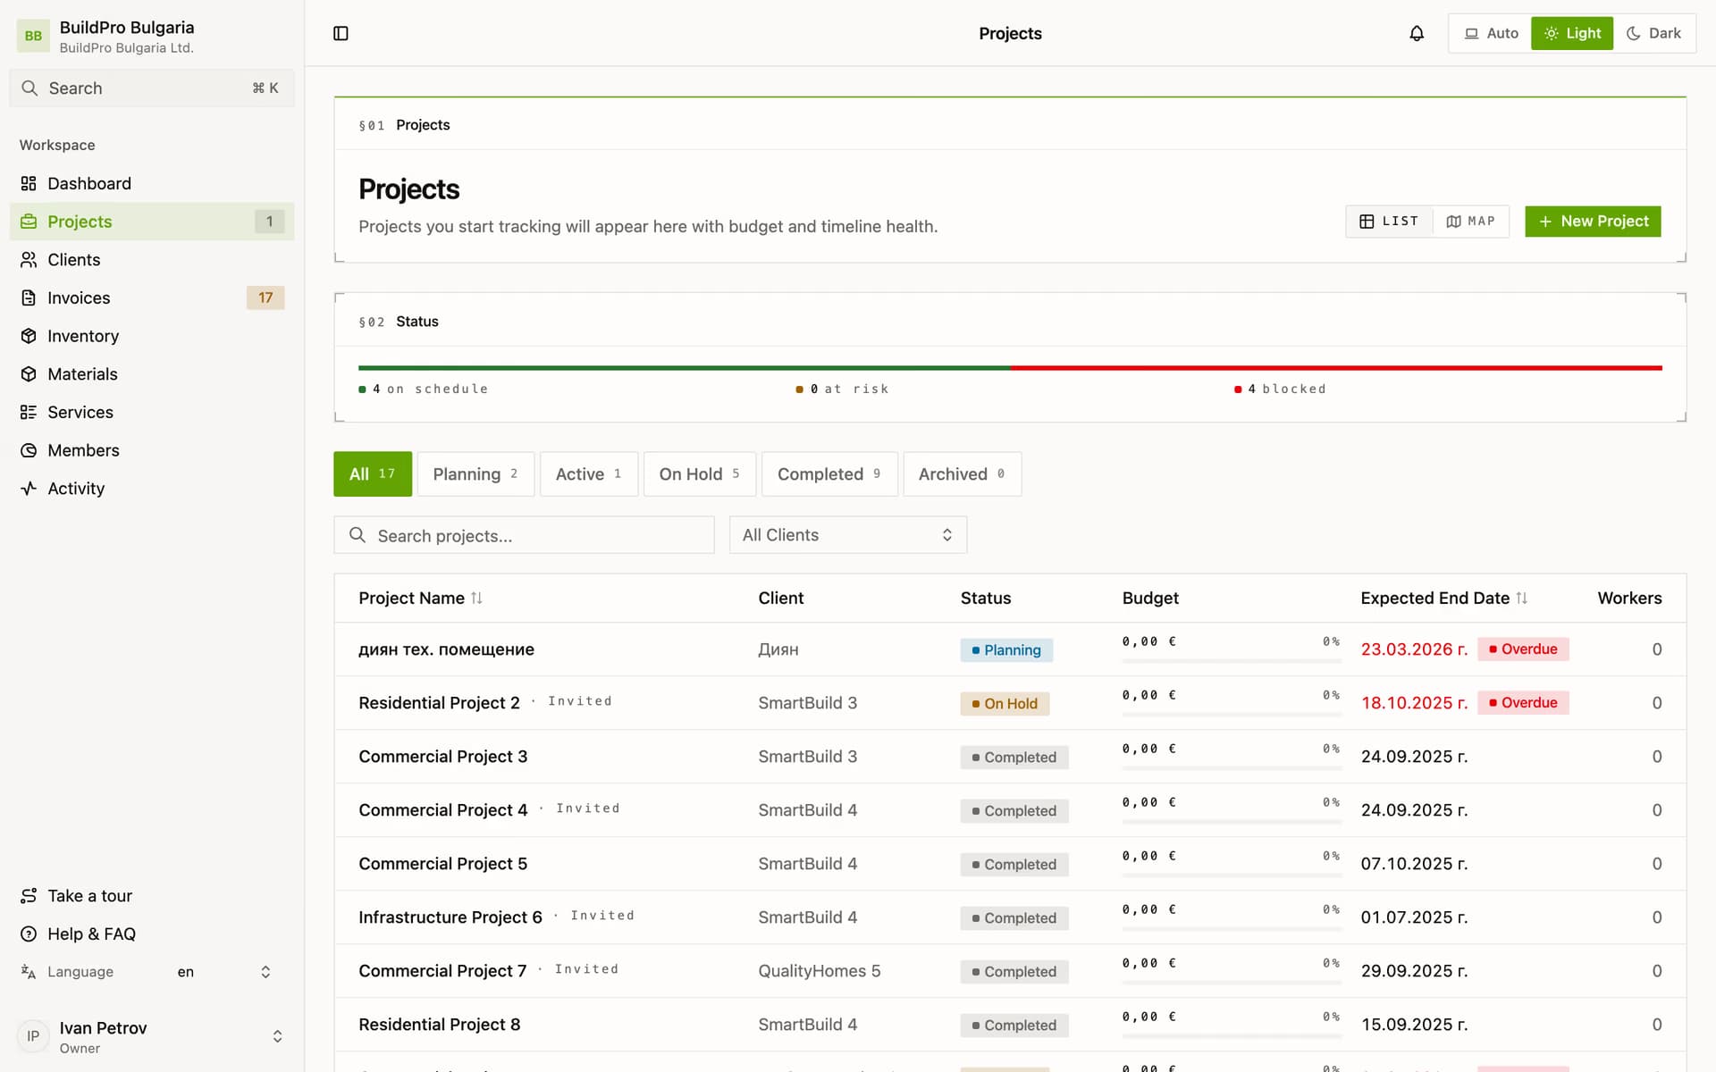Screen dimensions: 1716x1072
Task: Click the Services list icon
Action: (29, 412)
